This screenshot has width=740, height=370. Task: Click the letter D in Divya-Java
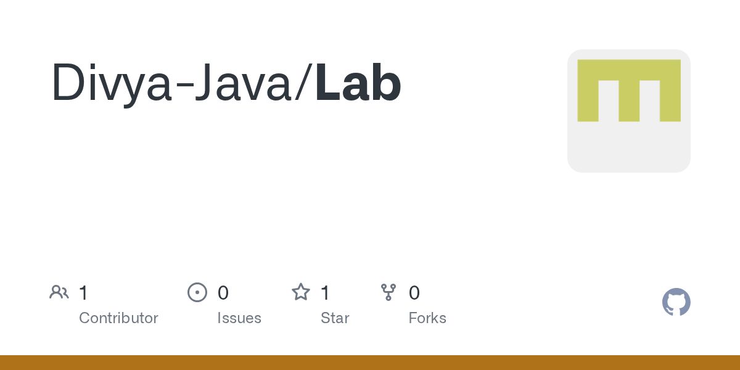(67, 82)
